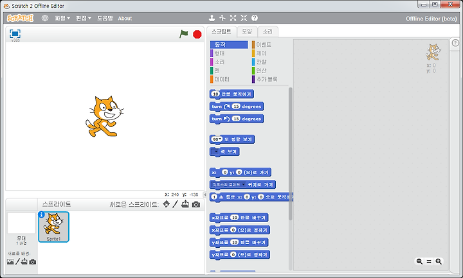The image size is (463, 278).
Task: Select the 추가 블록 category
Action: point(270,80)
